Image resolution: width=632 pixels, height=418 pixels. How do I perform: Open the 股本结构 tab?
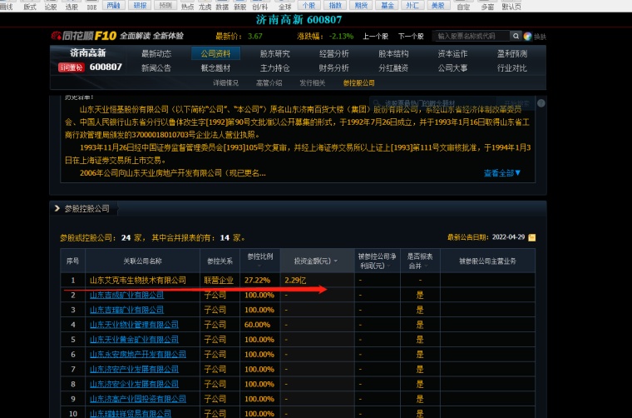tap(393, 53)
